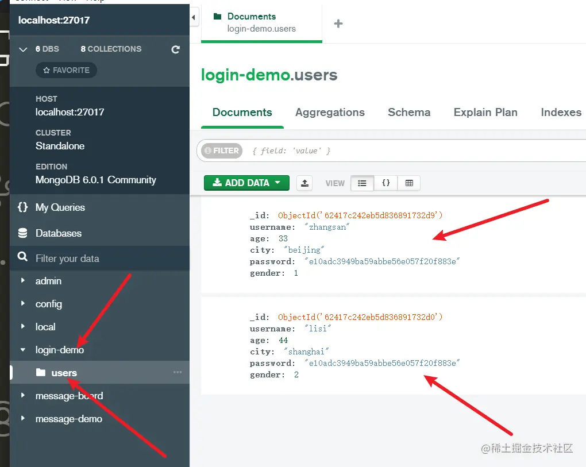Switch to list view
The height and width of the screenshot is (467, 586).
pos(362,183)
